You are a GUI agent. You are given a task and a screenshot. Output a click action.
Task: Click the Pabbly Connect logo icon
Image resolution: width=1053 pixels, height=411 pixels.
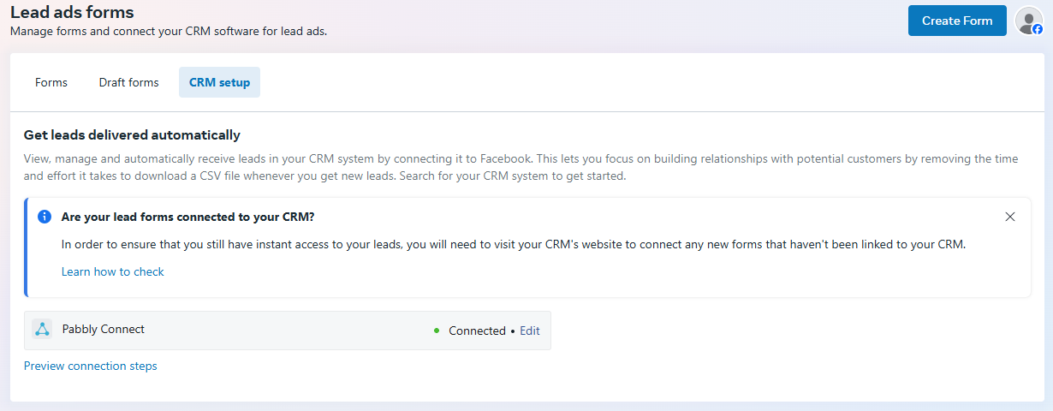click(x=42, y=330)
